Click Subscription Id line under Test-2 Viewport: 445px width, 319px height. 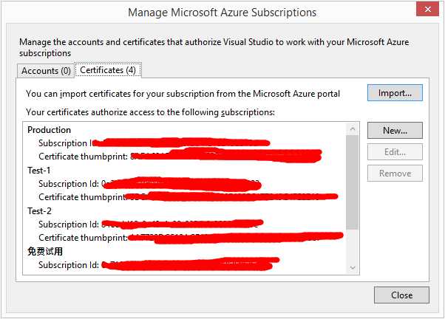pos(151,224)
